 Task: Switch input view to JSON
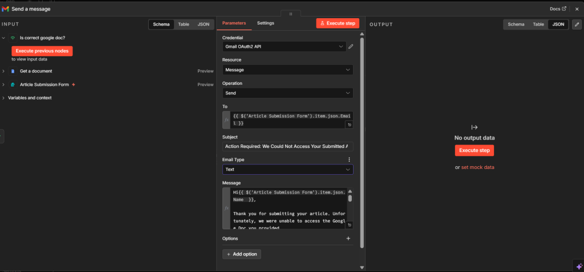pyautogui.click(x=204, y=24)
